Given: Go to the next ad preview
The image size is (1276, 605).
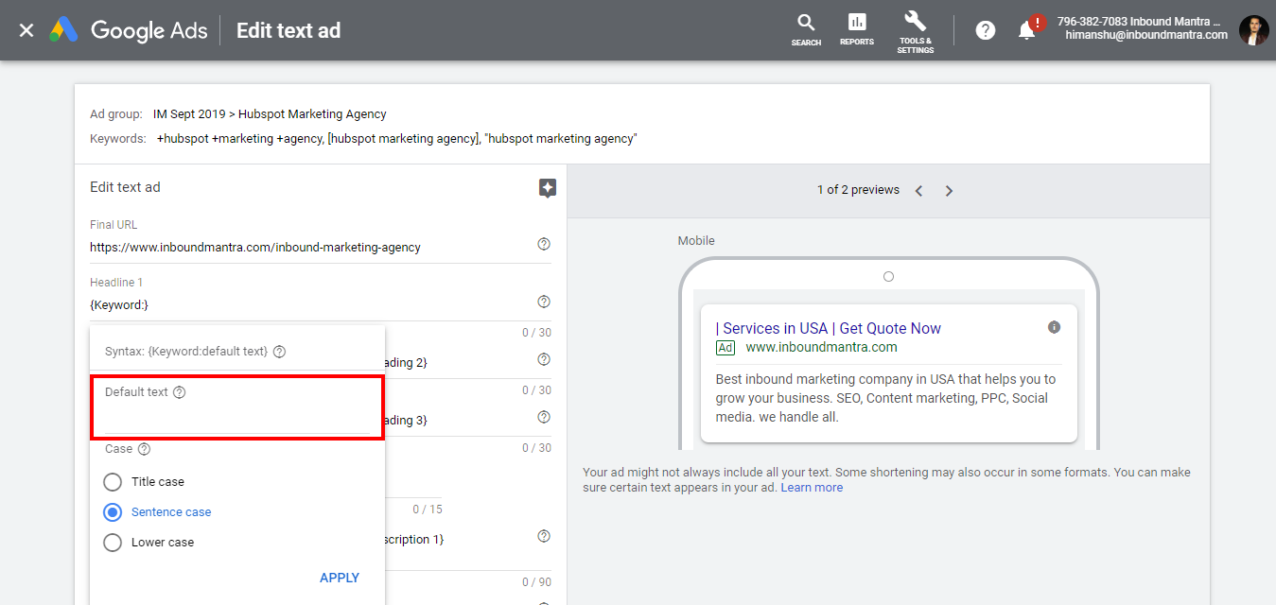Looking at the screenshot, I should 949,191.
